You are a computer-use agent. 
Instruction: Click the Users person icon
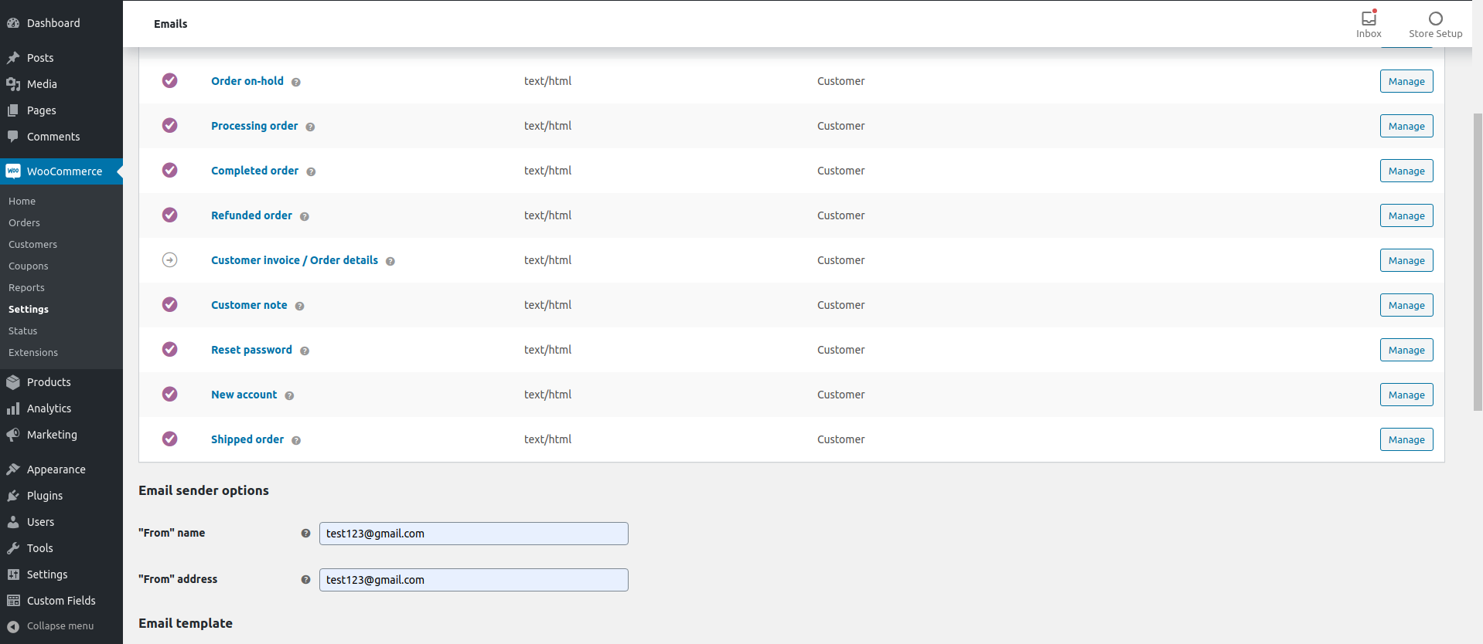pos(13,522)
